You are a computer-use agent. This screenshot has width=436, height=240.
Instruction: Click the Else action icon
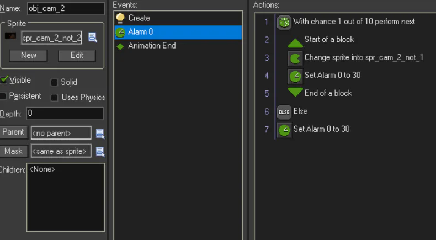[x=284, y=111]
